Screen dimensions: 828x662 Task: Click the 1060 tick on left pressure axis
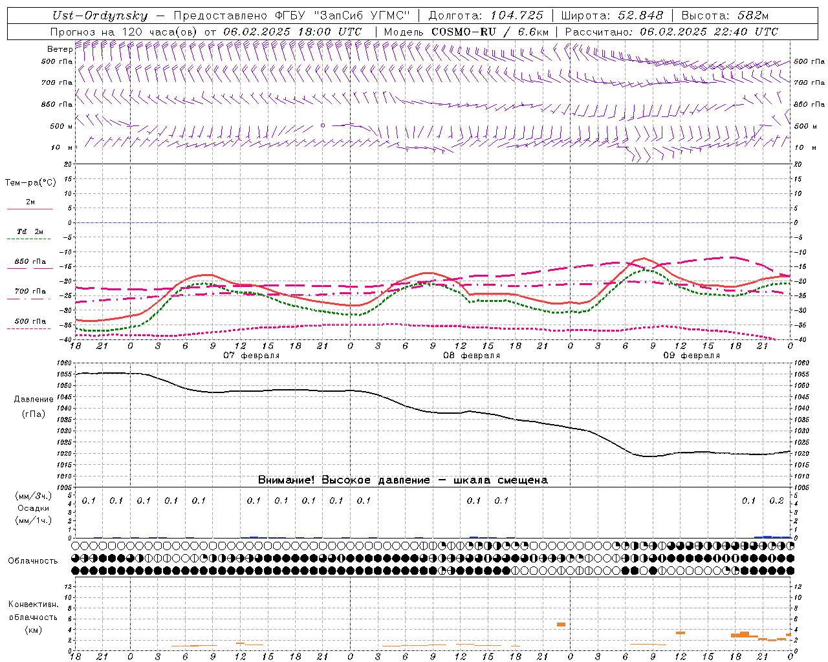(x=65, y=363)
